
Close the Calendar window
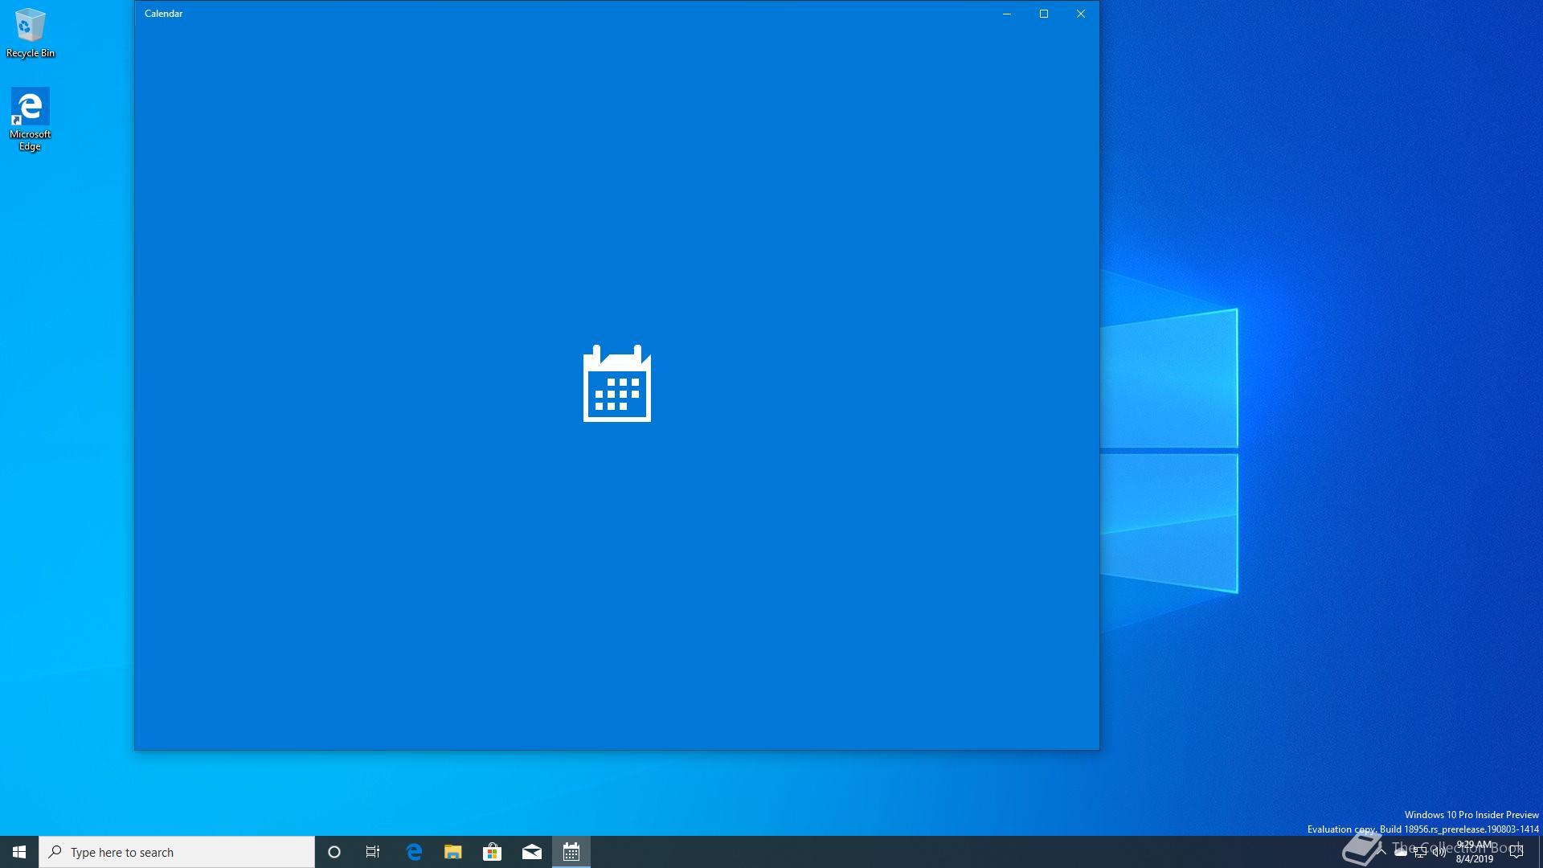click(x=1081, y=14)
